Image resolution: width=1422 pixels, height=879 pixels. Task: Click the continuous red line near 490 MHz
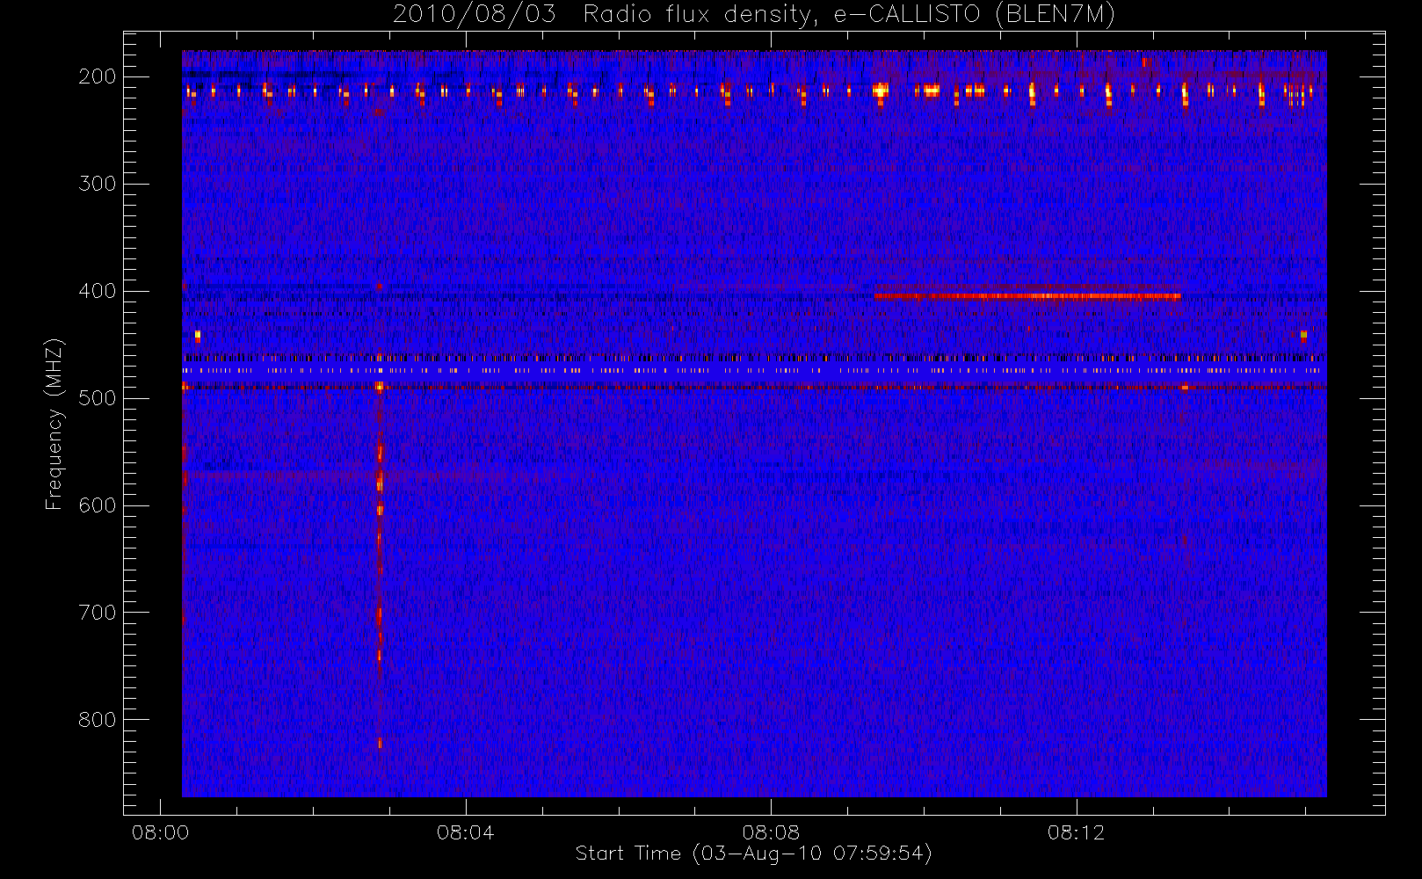pyautogui.click(x=754, y=387)
